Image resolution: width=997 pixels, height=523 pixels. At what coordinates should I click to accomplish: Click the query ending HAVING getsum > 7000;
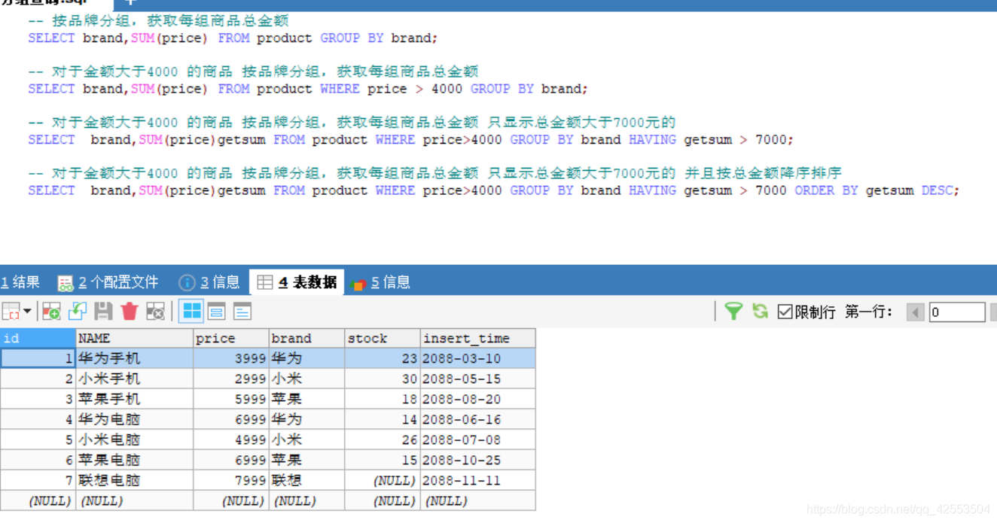coord(410,140)
